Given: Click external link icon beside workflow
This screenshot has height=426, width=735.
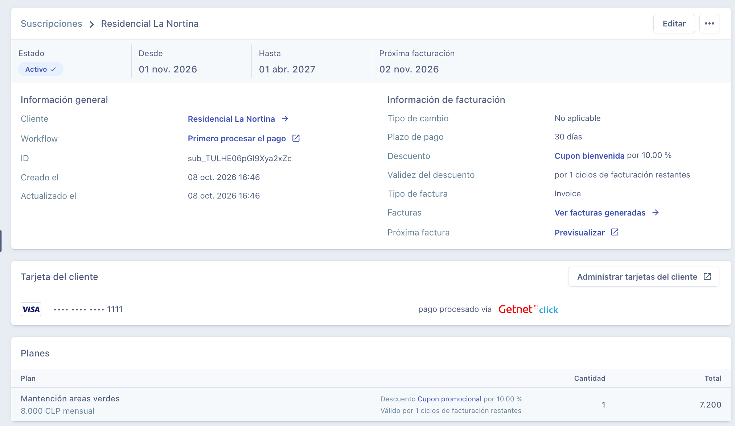Looking at the screenshot, I should 296,138.
